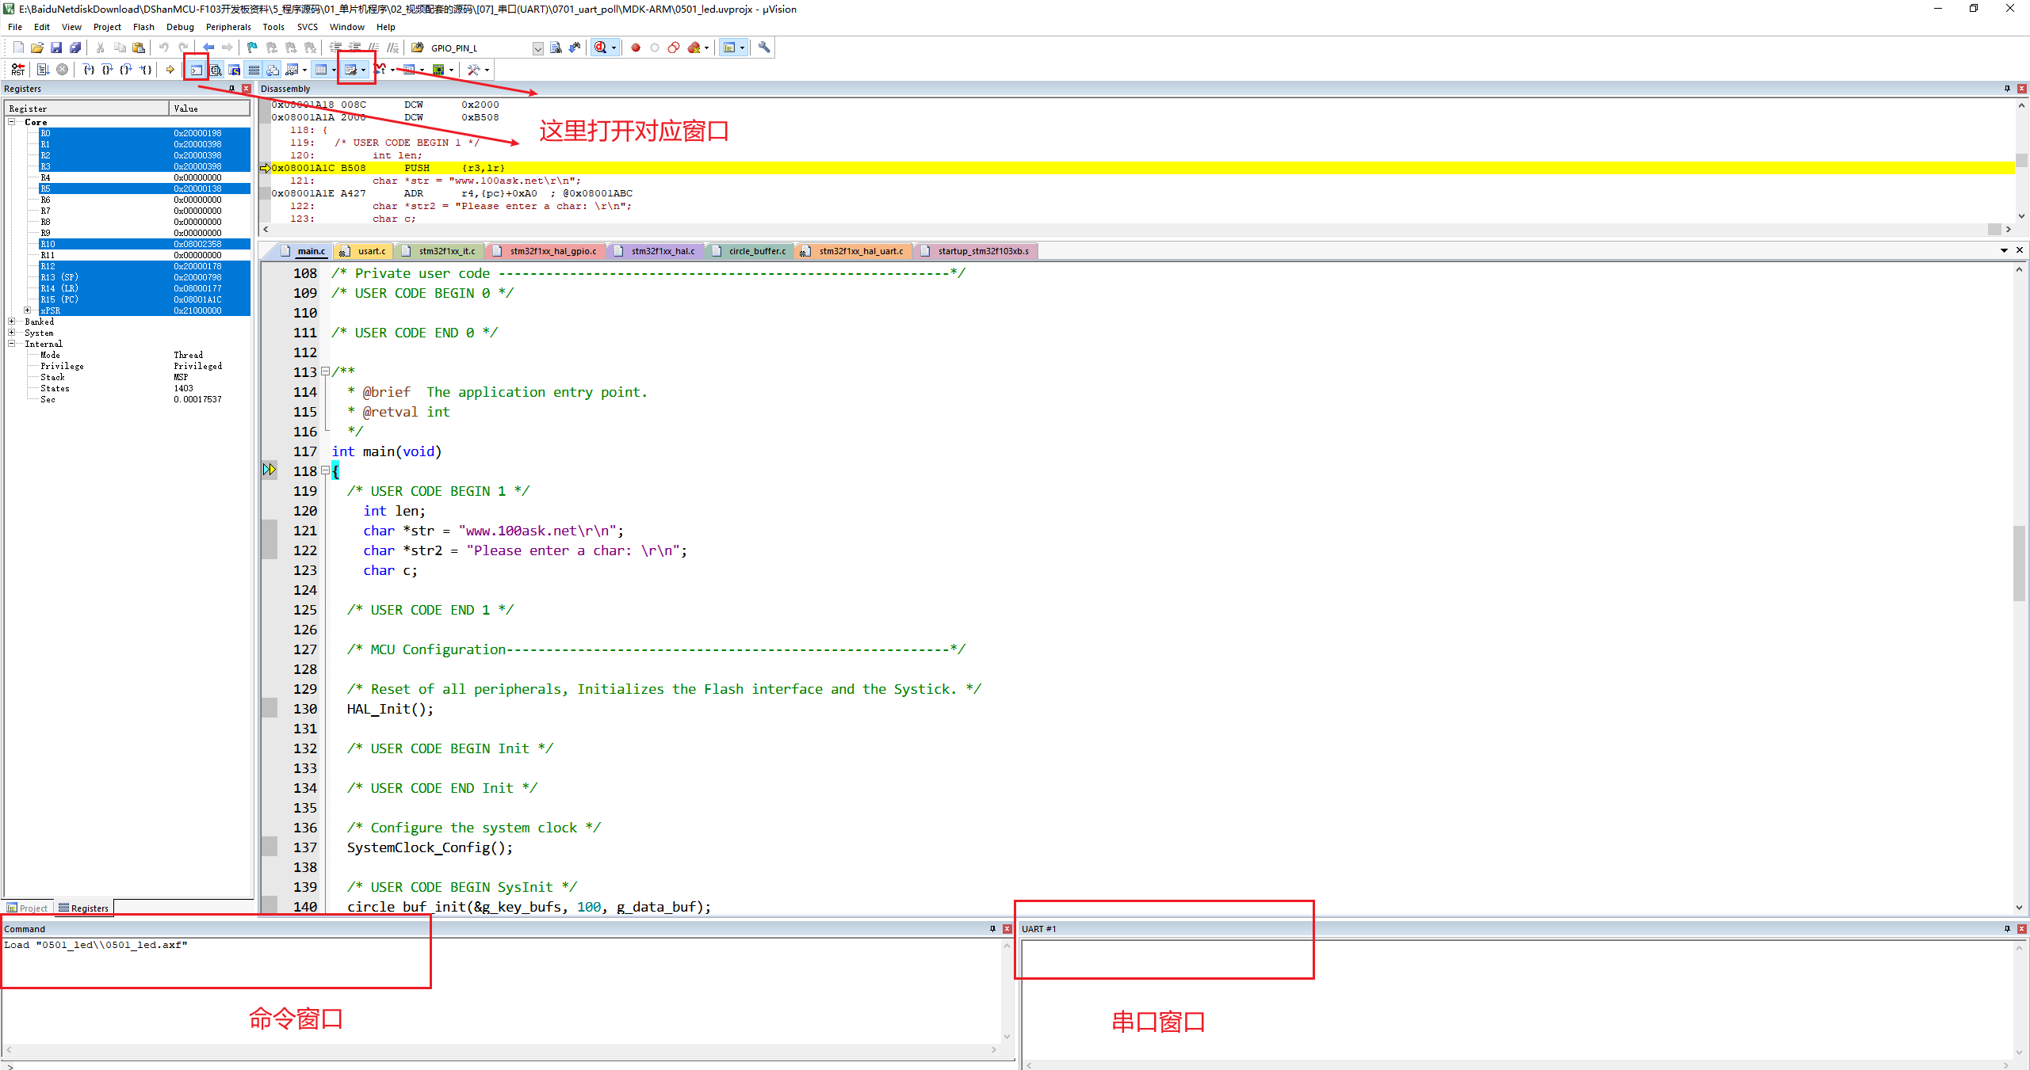Collapse the main function fold at line 118
The image size is (2030, 1070).
(x=325, y=470)
